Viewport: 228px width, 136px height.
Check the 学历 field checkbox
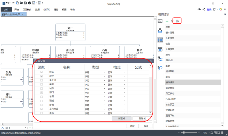(41, 97)
